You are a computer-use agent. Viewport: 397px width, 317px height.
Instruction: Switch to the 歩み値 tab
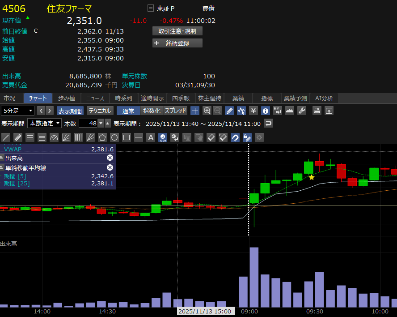point(66,99)
